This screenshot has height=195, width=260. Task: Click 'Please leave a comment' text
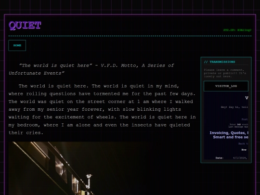coord(225,73)
